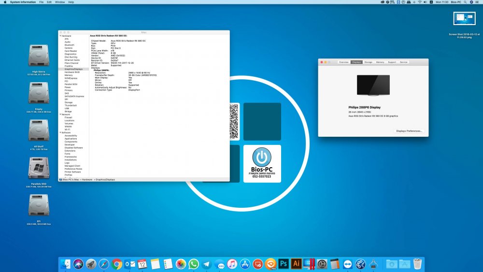
Task: Open Spotlight search in menu bar
Action: coord(465,2)
